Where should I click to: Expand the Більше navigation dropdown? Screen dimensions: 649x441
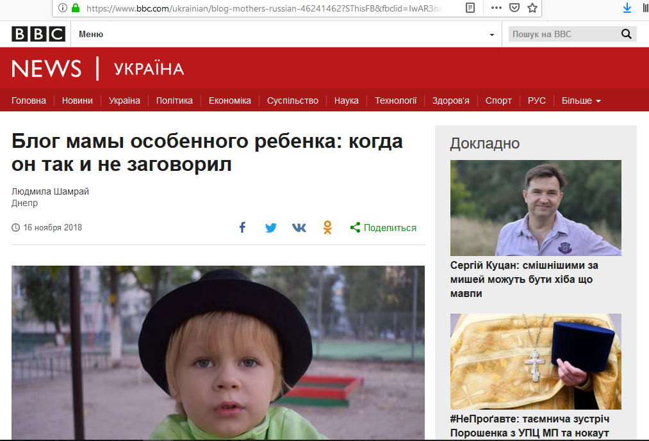tap(580, 100)
